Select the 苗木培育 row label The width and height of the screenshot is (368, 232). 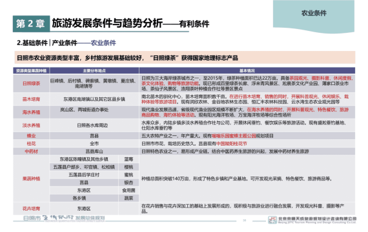point(31,99)
